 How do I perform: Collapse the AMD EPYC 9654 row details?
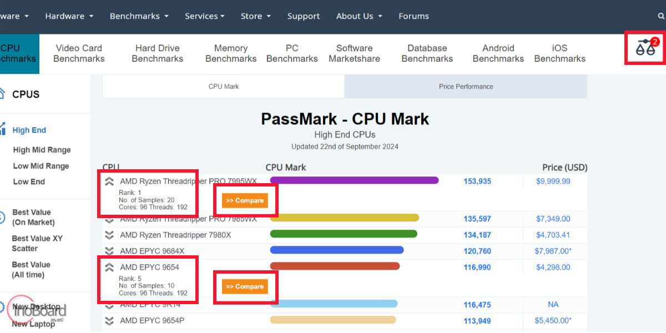click(x=109, y=268)
